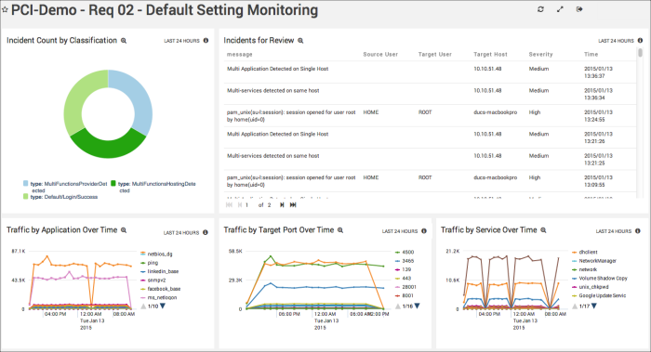The width and height of the screenshot is (651, 352).
Task: Show next Service legend page down arrow
Action: tap(594, 306)
